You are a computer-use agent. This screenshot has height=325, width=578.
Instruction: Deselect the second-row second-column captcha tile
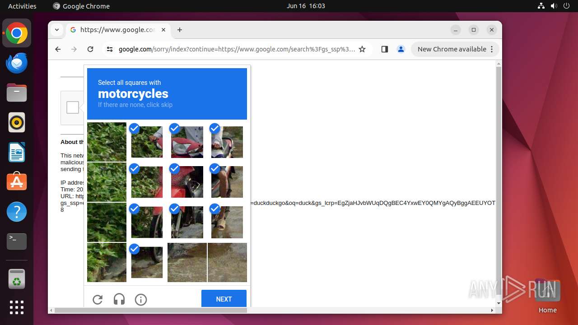pyautogui.click(x=147, y=182)
